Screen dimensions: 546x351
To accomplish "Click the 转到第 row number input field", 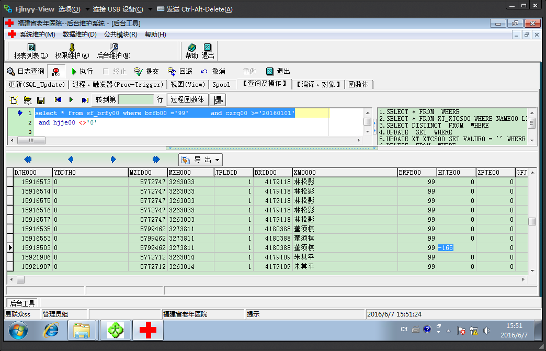I will pyautogui.click(x=136, y=100).
